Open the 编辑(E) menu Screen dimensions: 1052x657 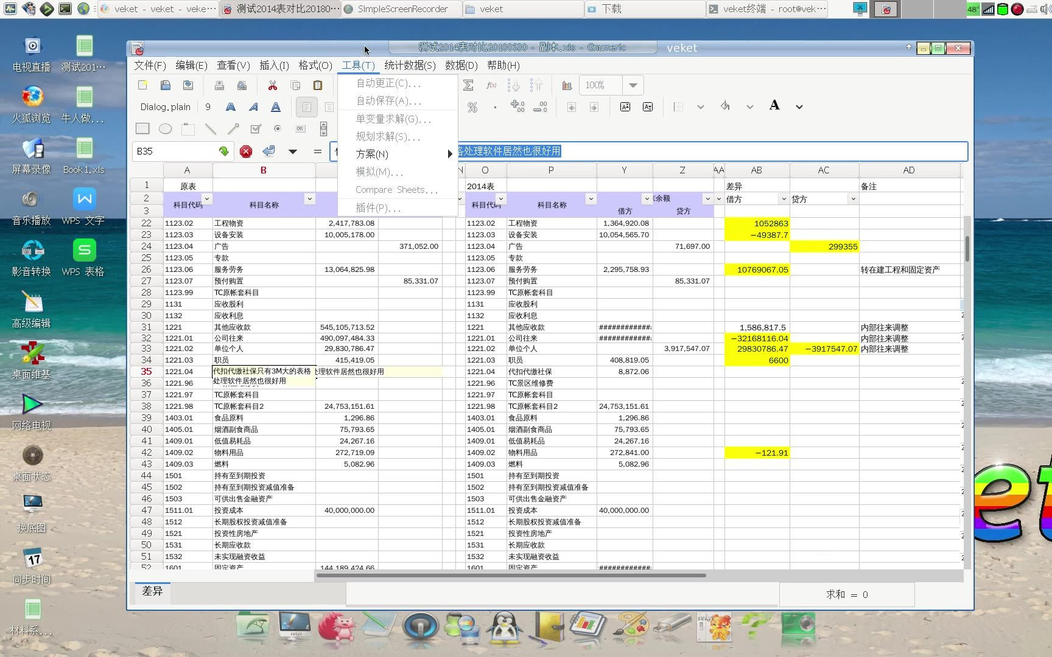191,65
